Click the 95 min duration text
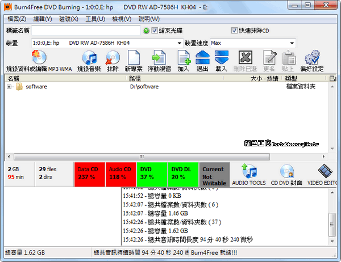The image size is (341, 262). point(16,177)
